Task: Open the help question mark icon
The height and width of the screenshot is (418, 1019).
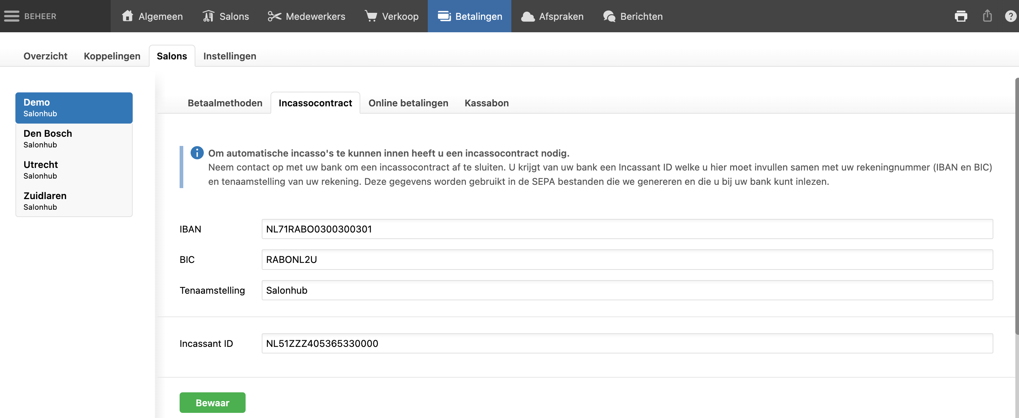Action: pos(1010,16)
